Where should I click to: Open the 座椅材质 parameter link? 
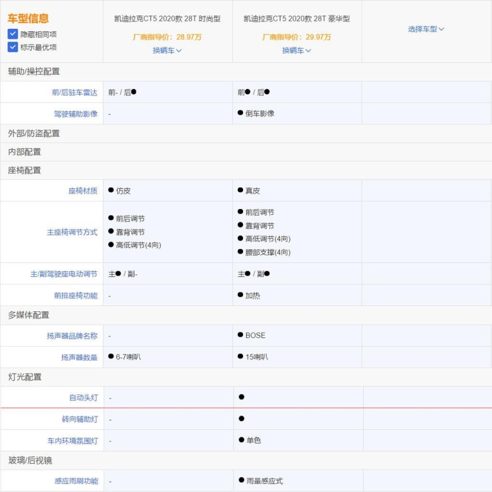(x=83, y=191)
